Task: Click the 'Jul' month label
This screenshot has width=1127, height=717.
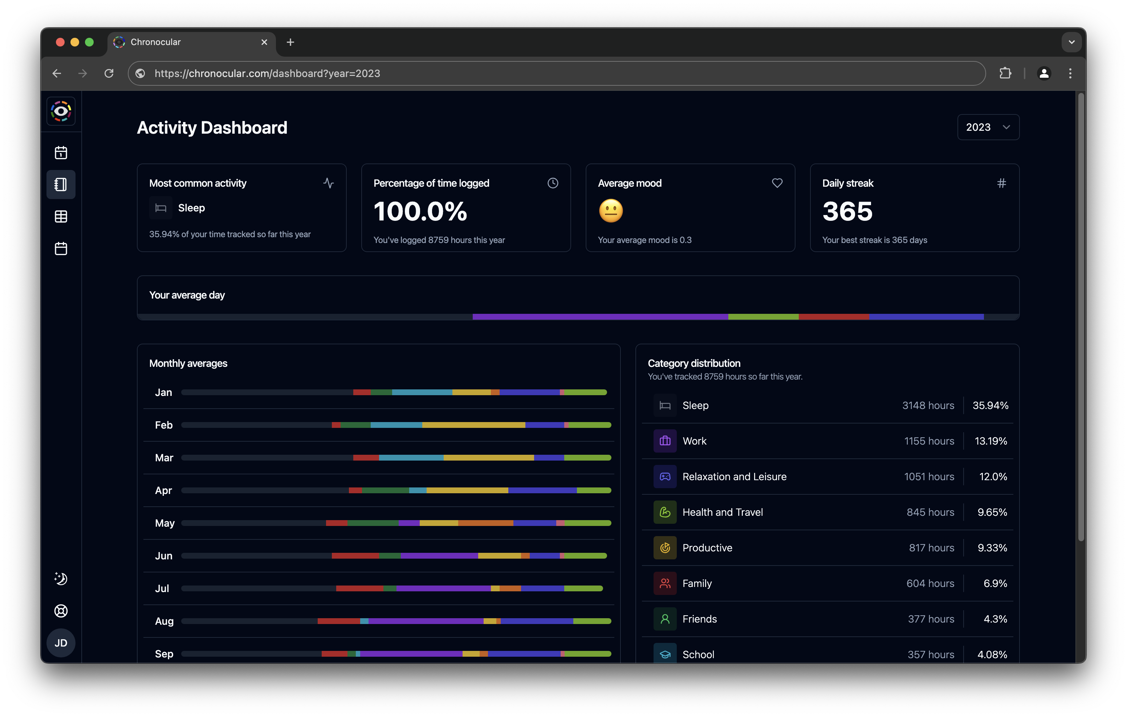Action: 162,589
